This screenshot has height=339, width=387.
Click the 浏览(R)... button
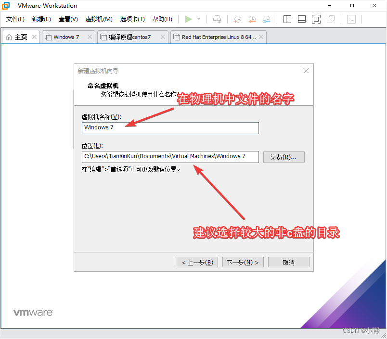point(284,157)
